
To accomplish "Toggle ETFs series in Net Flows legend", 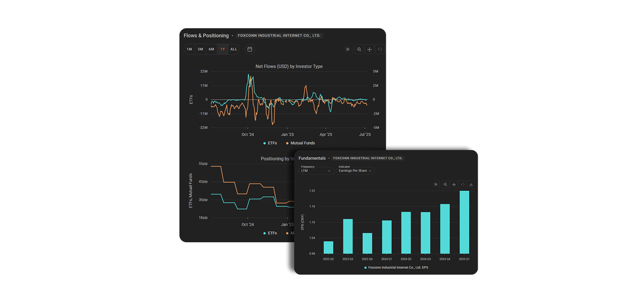I will click(x=270, y=143).
